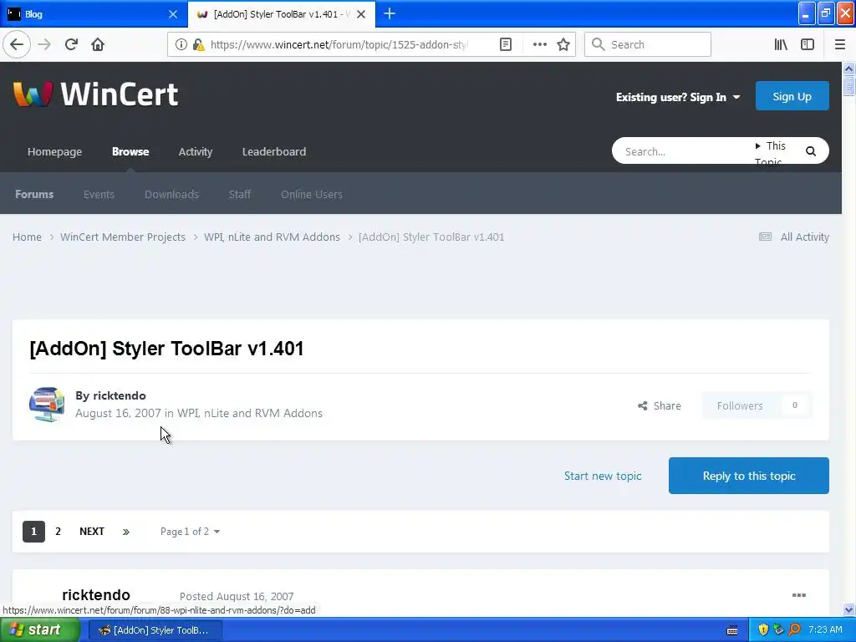This screenshot has height=642, width=856.
Task: Click the security shield tray icon
Action: coord(763,629)
